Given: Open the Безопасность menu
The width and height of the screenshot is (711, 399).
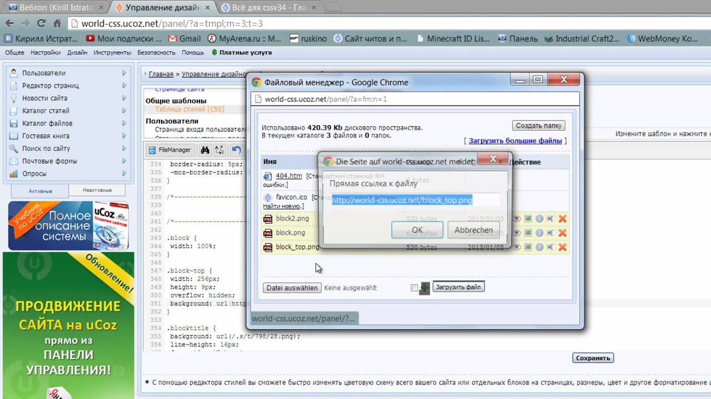Looking at the screenshot, I should pyautogui.click(x=156, y=53).
